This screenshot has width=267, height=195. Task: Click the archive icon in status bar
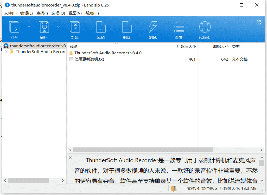click(x=174, y=188)
